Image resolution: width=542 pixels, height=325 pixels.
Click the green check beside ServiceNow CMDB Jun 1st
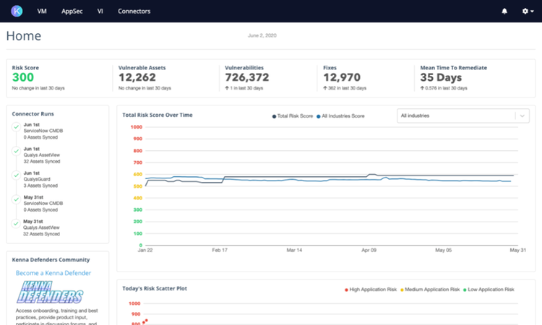tap(16, 127)
